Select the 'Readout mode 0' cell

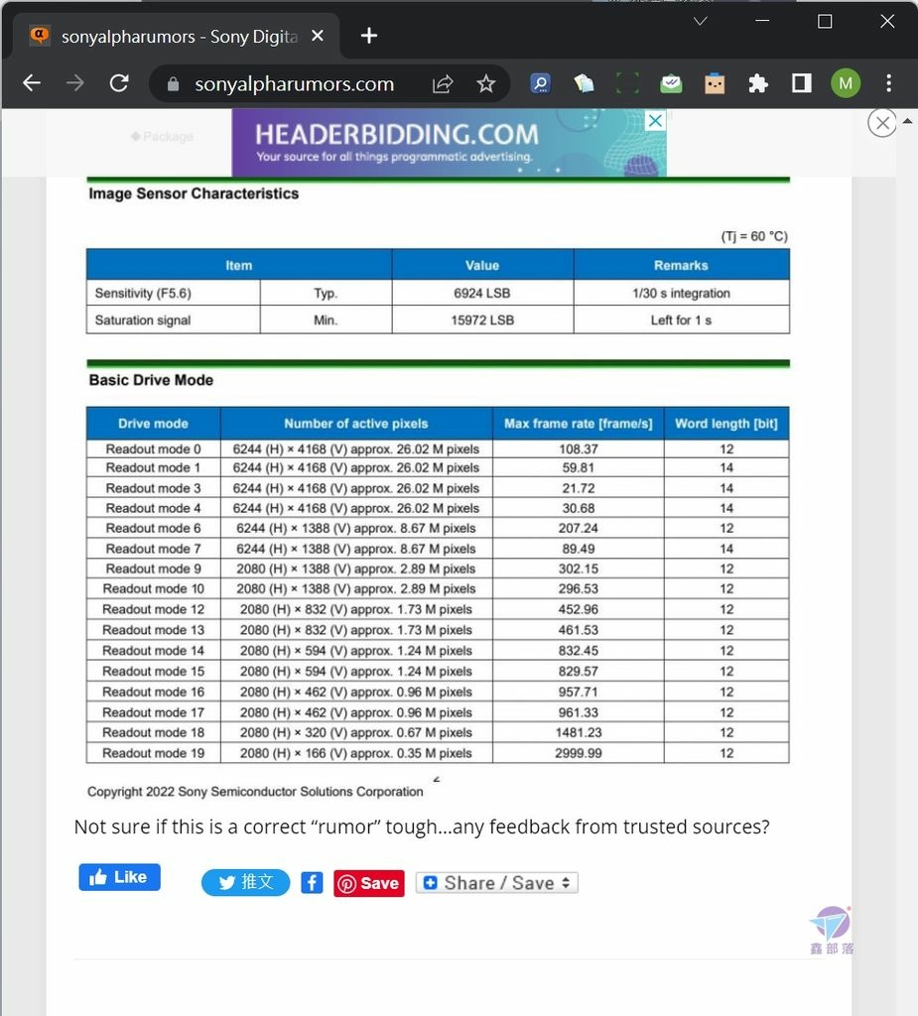[x=154, y=449]
